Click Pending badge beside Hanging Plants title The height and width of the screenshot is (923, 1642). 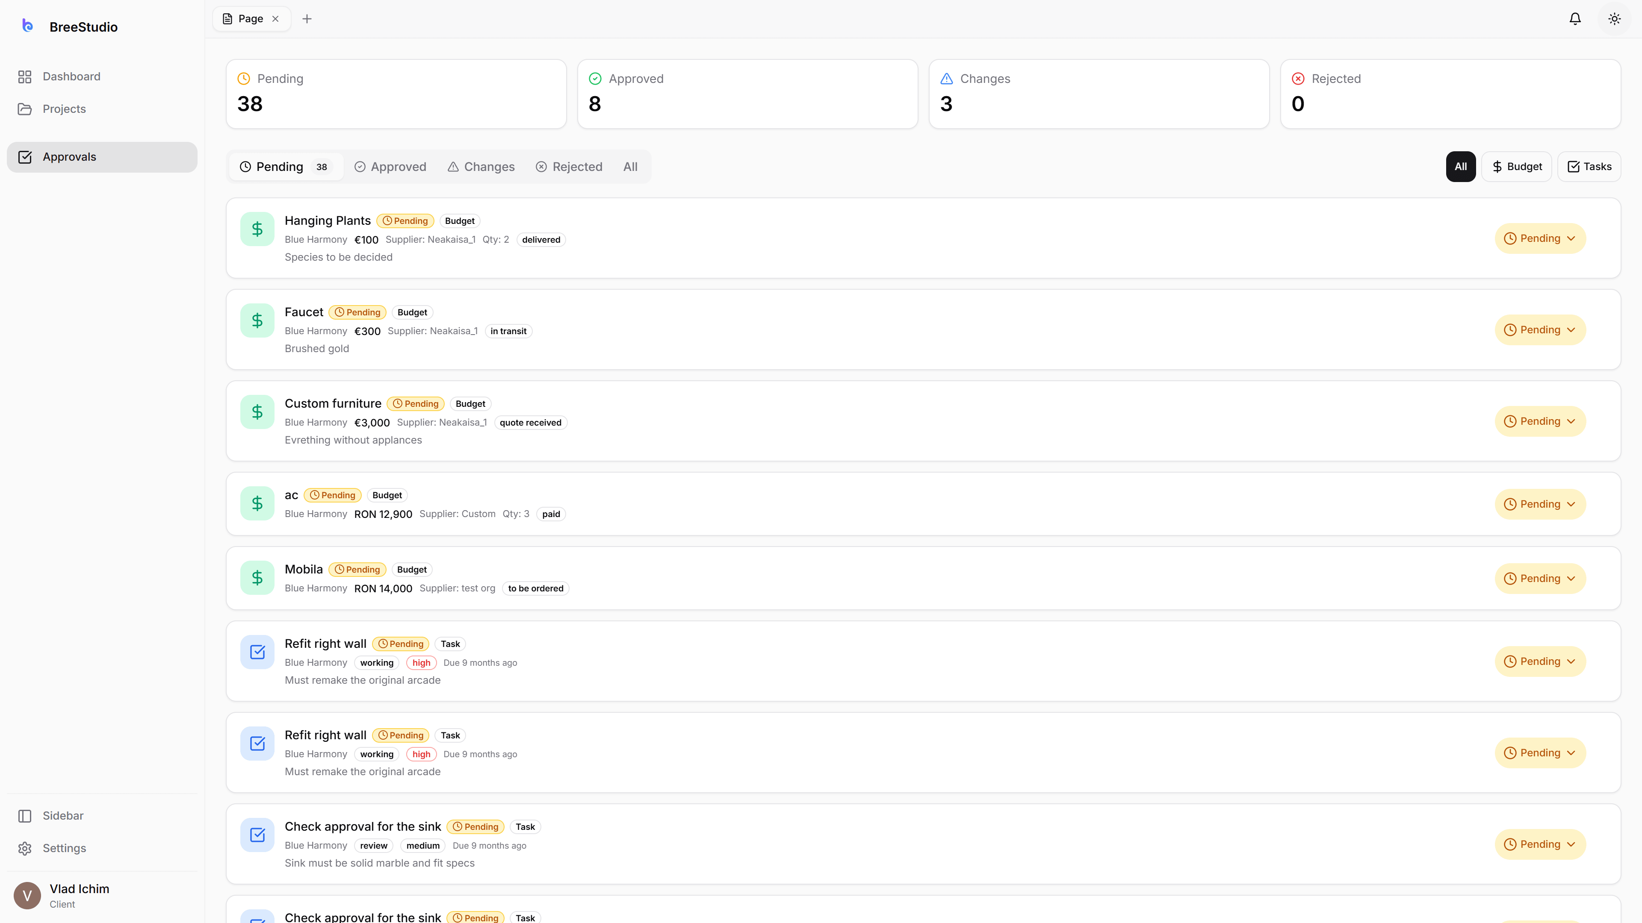[x=405, y=221]
